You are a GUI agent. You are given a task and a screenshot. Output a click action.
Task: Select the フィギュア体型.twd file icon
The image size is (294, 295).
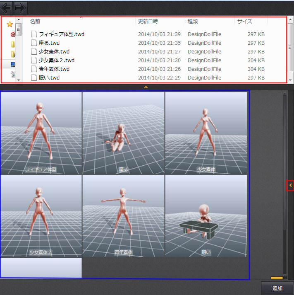34,34
